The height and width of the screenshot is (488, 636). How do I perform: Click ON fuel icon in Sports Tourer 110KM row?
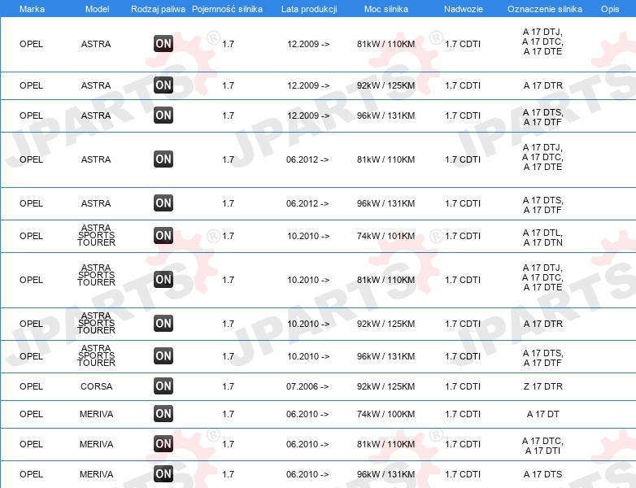coord(163,280)
